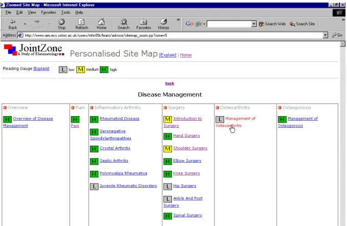Screen dimensions: 347x226
Task: Expand the Google toolbar overflow chevron
Action: [x=343, y=20]
